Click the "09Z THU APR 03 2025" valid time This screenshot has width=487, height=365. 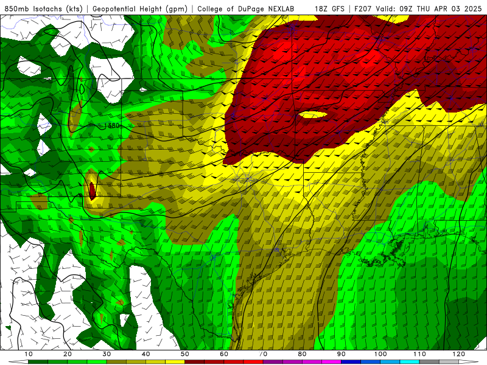pyautogui.click(x=440, y=9)
